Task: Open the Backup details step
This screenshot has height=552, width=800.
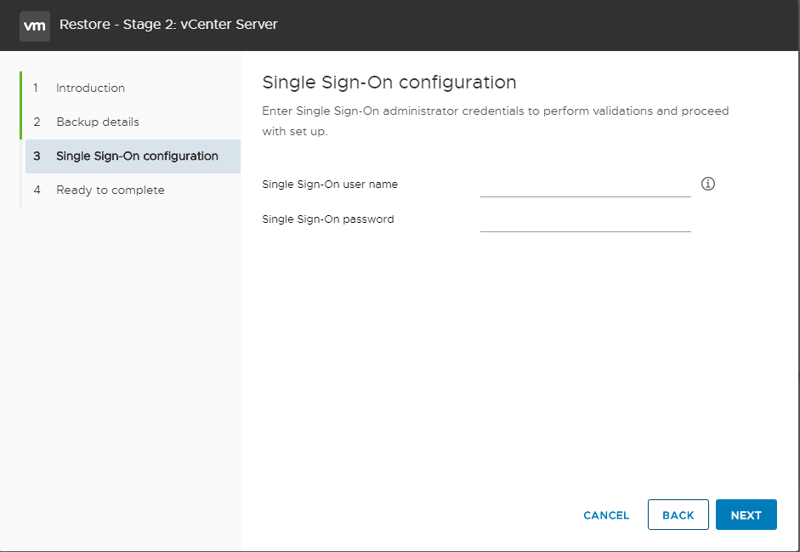Action: tap(98, 122)
